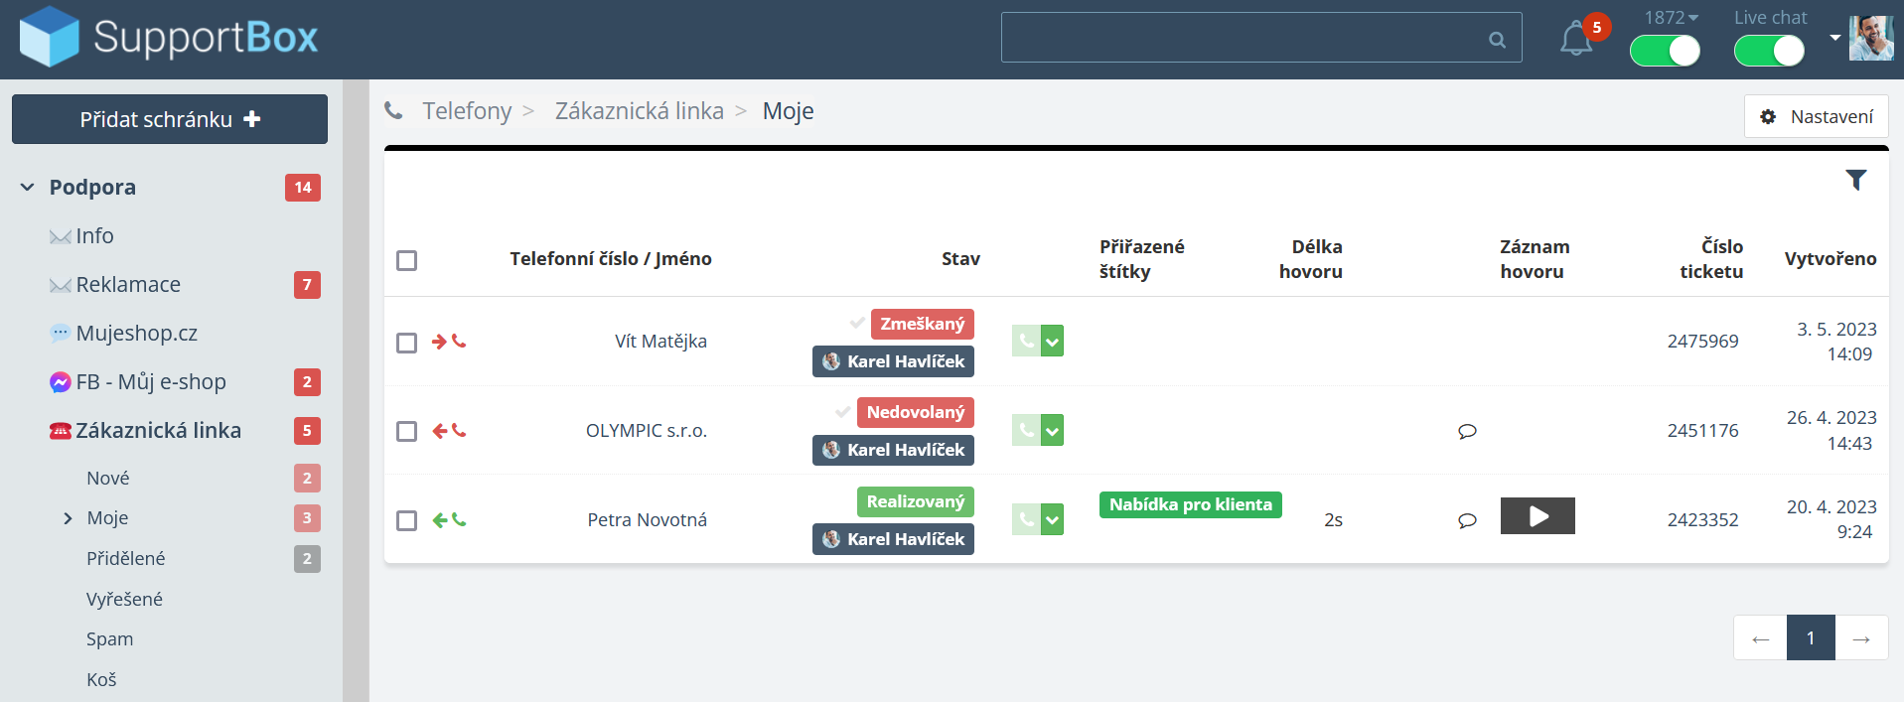Click the Zmeškaný status badge

(923, 324)
